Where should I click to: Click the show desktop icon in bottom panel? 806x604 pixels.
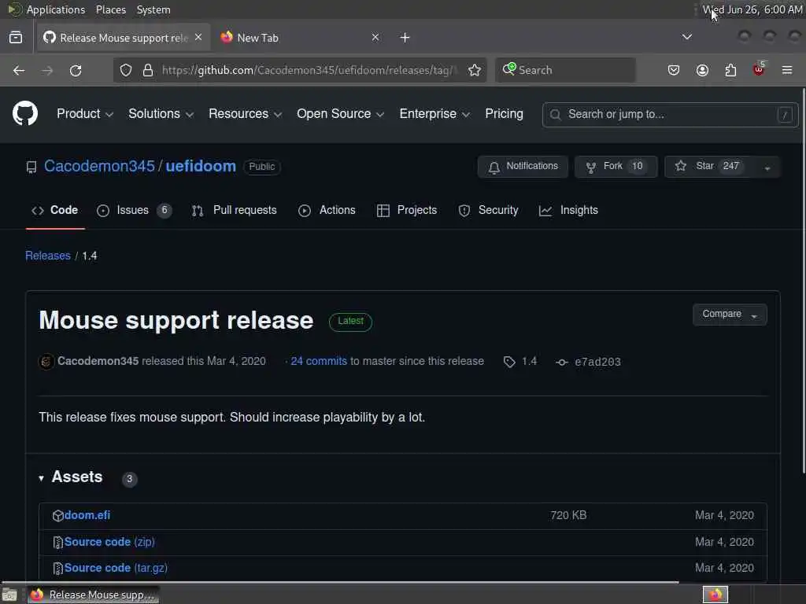click(x=9, y=595)
